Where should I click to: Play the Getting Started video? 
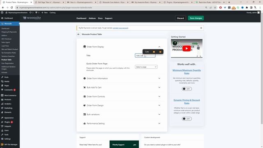pos(187,49)
